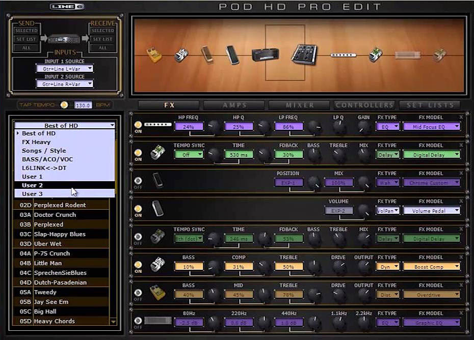Click Receive Set List button
Viewport: 474px width, 340px height.
103,39
